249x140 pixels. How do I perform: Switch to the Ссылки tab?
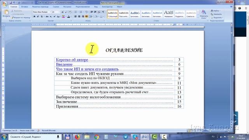click(56, 7)
